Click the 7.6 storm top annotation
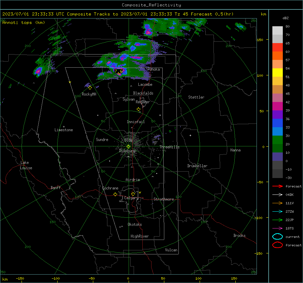This screenshot has height=283, width=303. tap(119, 71)
